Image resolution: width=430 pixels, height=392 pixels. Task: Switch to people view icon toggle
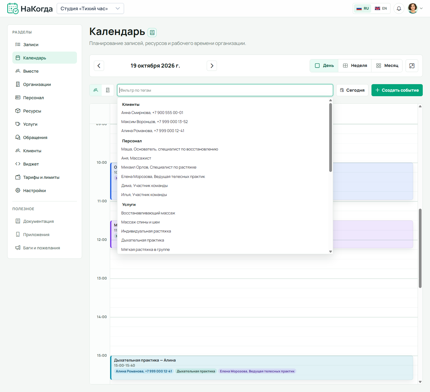coord(96,90)
